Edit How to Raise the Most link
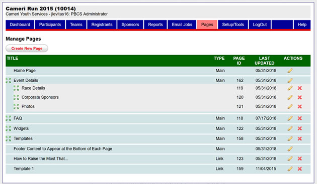Viewport: 317px width, 184px height. [290, 158]
